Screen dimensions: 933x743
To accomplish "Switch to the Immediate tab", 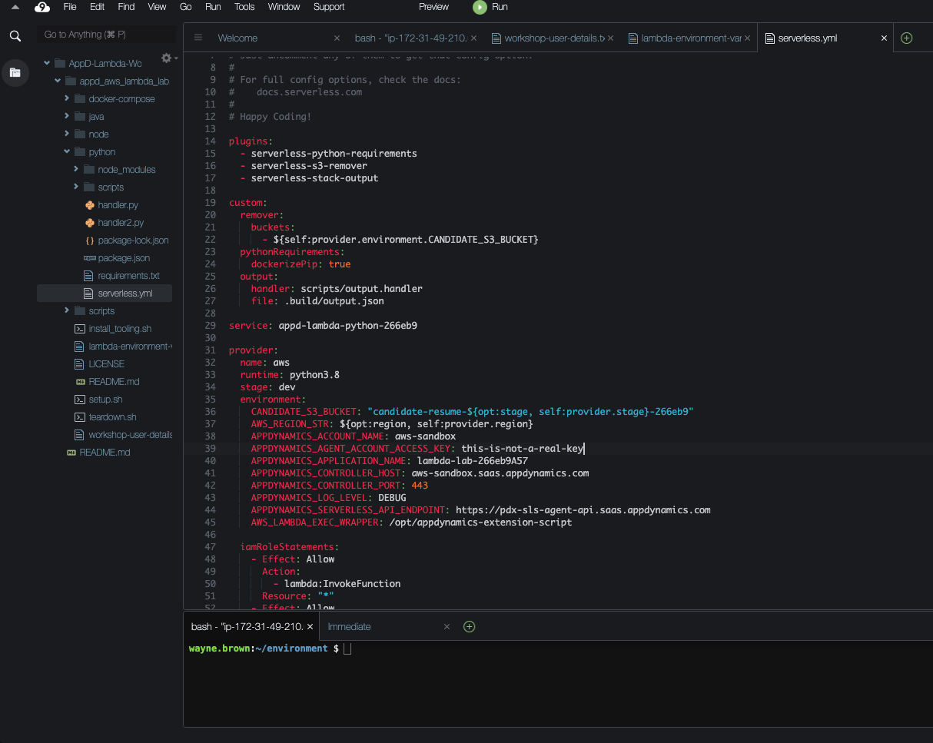I will pyautogui.click(x=350, y=626).
